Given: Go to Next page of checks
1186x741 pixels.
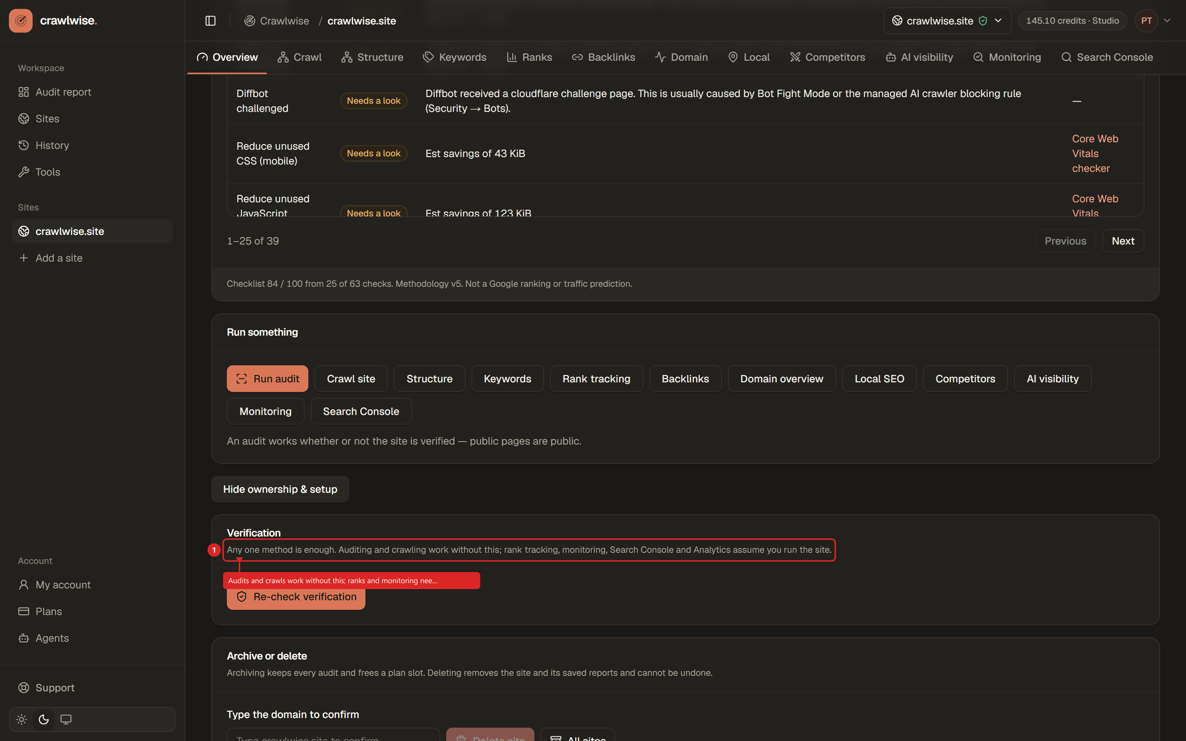Looking at the screenshot, I should (x=1123, y=240).
